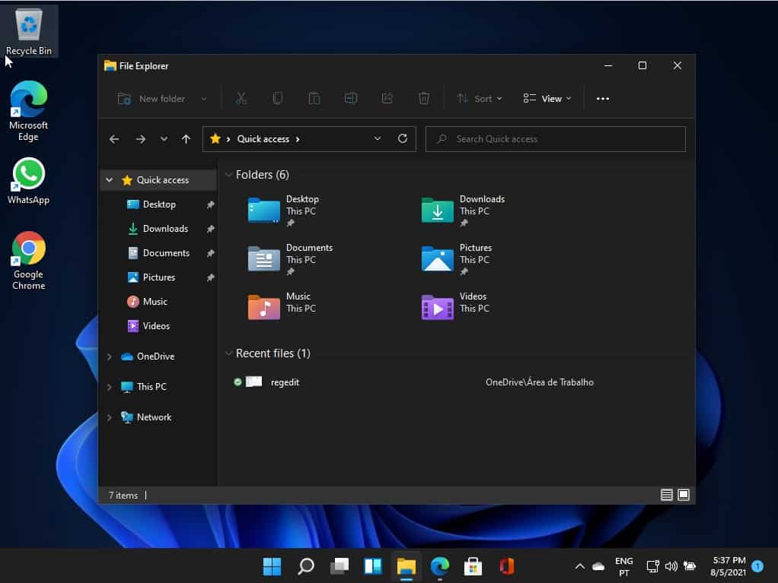Select Downloads in the navigation pane
The image size is (778, 583).
tap(164, 229)
